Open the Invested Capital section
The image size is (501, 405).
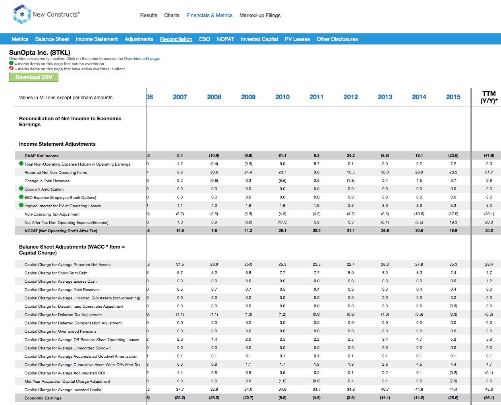point(259,39)
